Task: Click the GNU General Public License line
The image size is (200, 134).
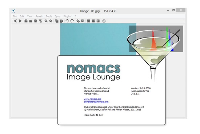Action: 114,107
